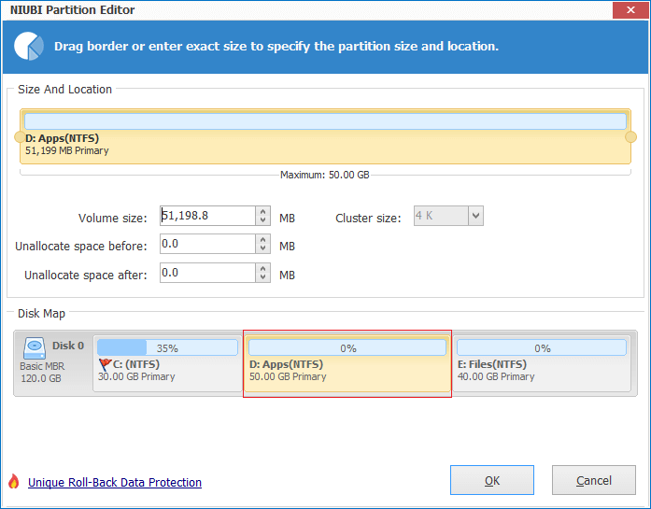The height and width of the screenshot is (509, 651).
Task: Click the Unallocate space before field
Action: point(207,244)
